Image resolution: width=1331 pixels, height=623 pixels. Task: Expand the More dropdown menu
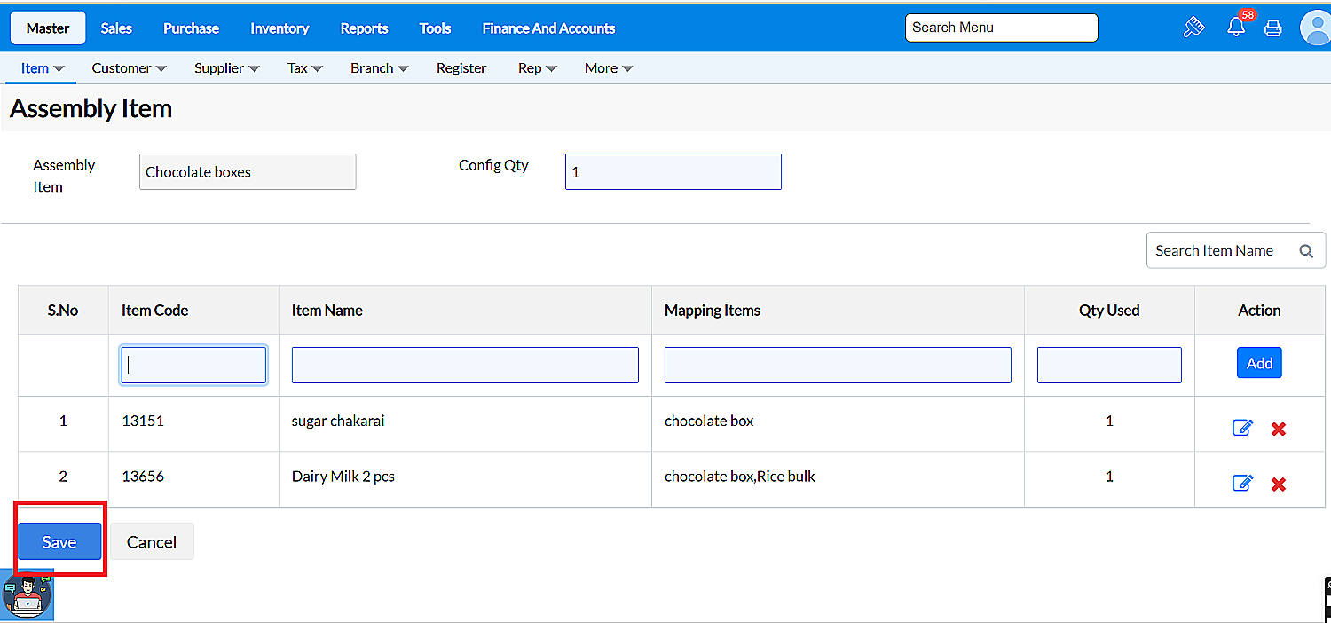[608, 68]
